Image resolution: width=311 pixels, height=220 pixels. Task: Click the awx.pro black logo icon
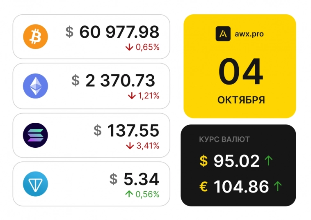click(x=223, y=34)
